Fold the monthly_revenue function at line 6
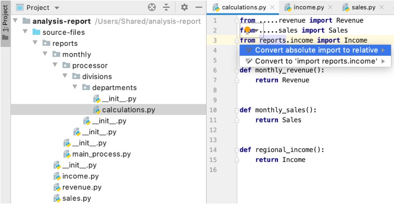Viewport: 394px width, 204px height. pyautogui.click(x=236, y=70)
